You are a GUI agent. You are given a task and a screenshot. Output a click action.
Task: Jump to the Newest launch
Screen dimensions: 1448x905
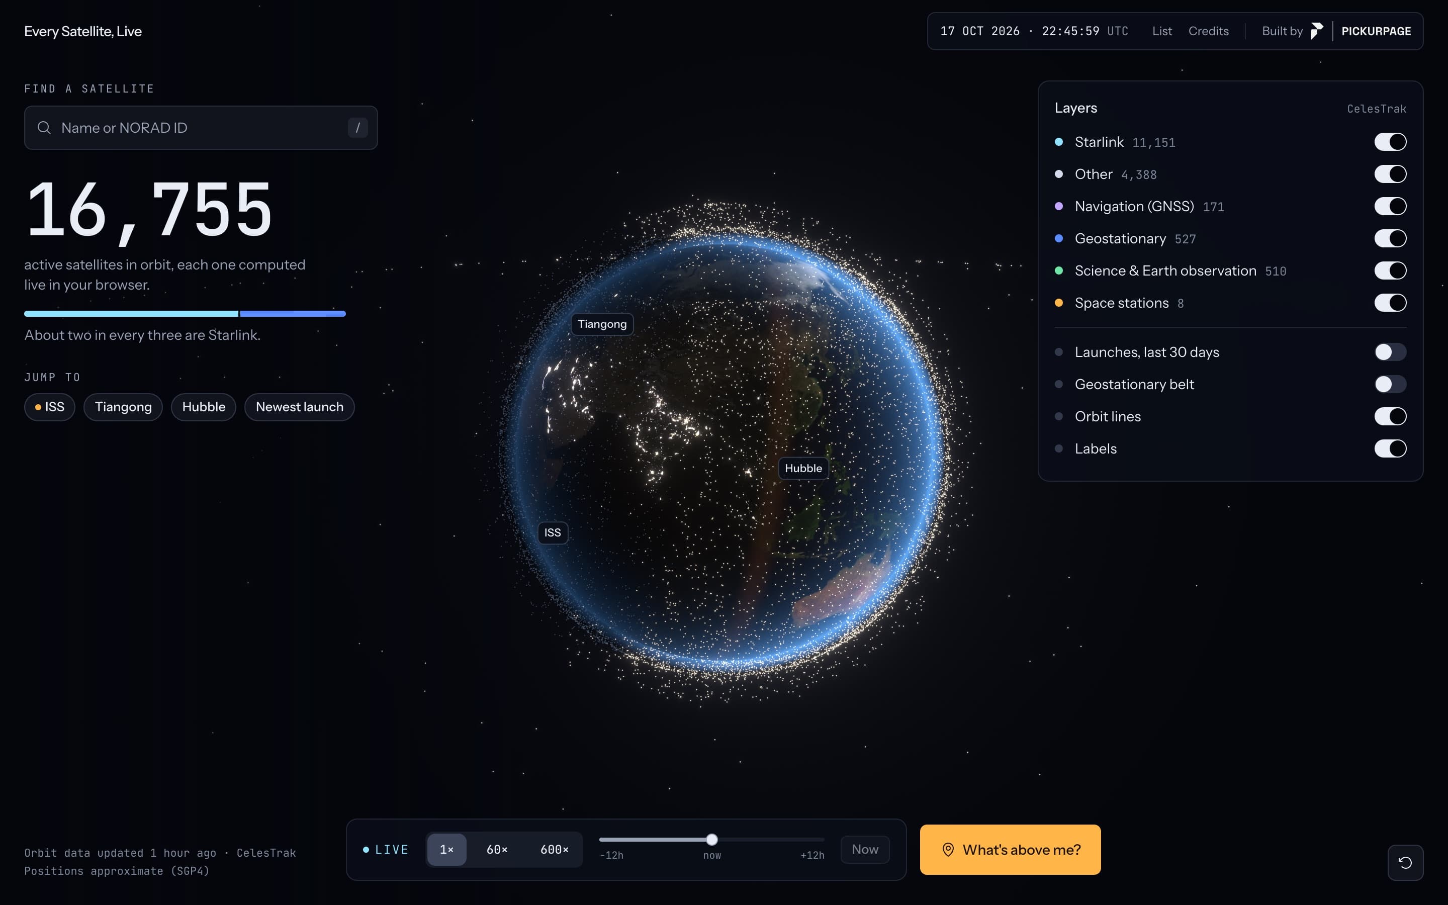coord(299,407)
